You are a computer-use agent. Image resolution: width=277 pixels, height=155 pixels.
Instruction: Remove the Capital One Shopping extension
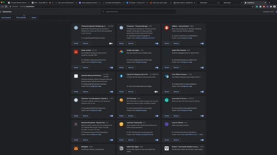(131, 92)
